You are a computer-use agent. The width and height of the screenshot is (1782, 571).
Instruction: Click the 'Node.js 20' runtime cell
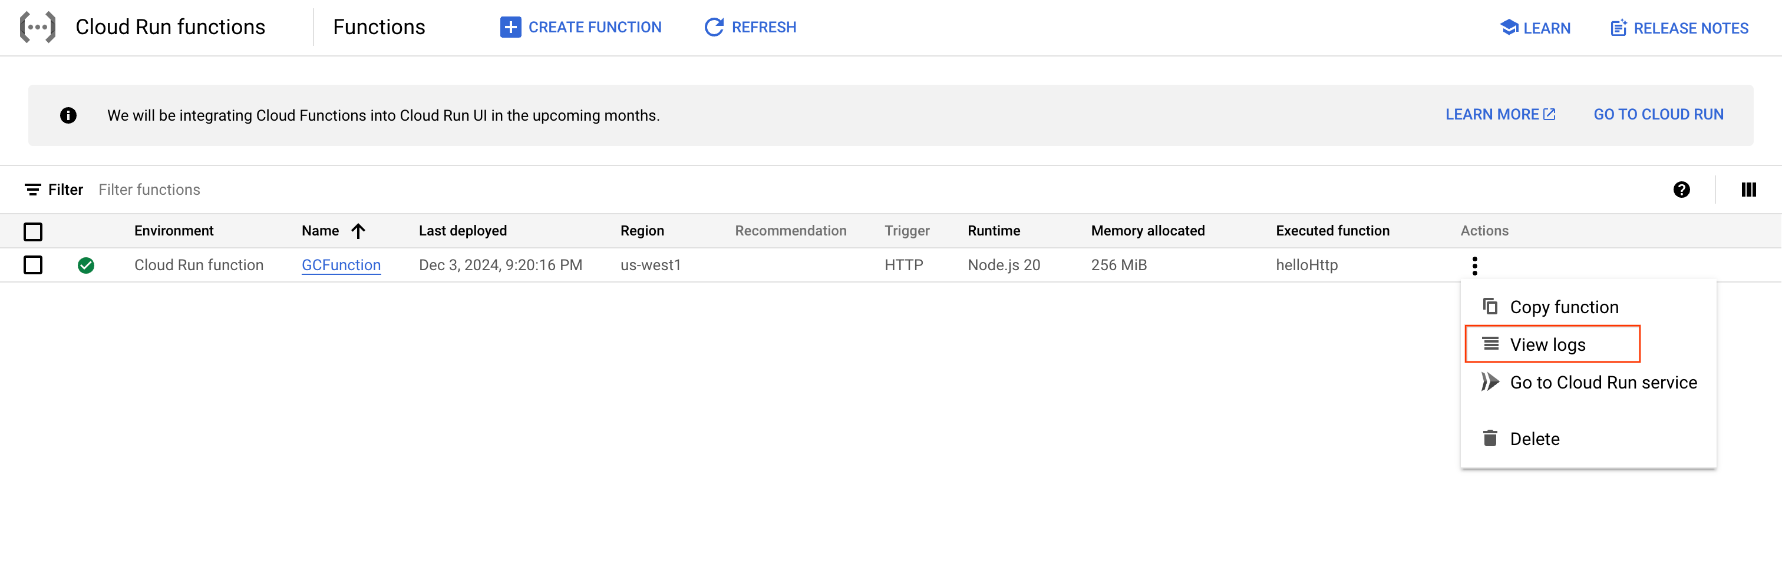(x=1004, y=265)
